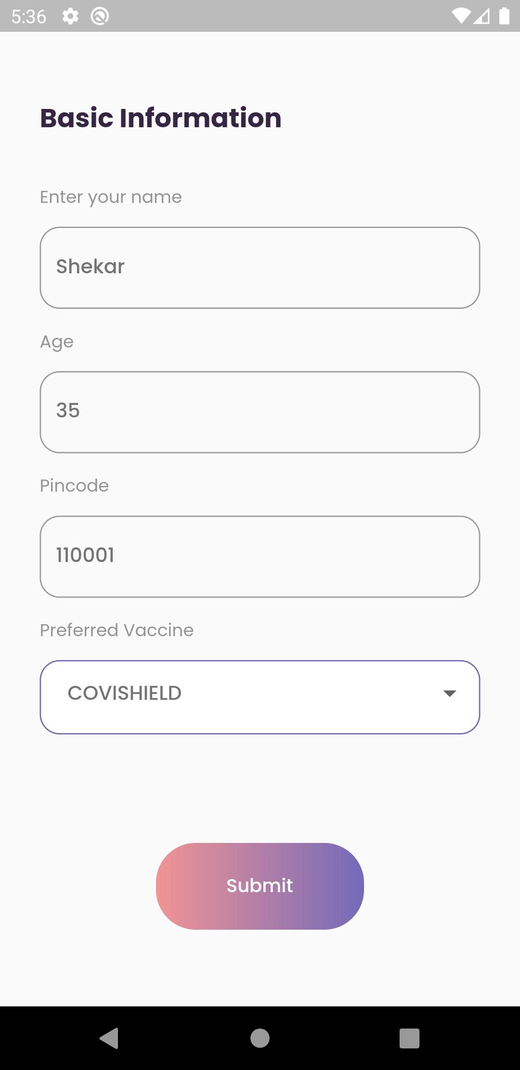Expand the Preferred Vaccine dropdown arrow
The width and height of the screenshot is (520, 1070).
[x=450, y=693]
